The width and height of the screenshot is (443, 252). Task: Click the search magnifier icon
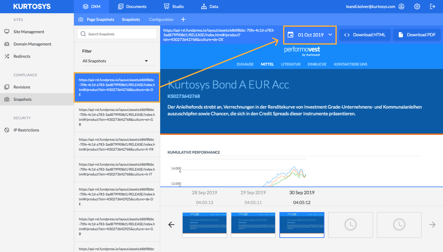(x=83, y=34)
